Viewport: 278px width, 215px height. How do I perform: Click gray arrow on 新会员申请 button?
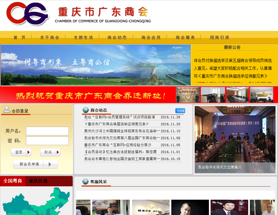pos(50,164)
